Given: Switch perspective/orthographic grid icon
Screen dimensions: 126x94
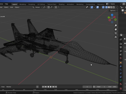Looking at the screenshot, I should 116,37.
